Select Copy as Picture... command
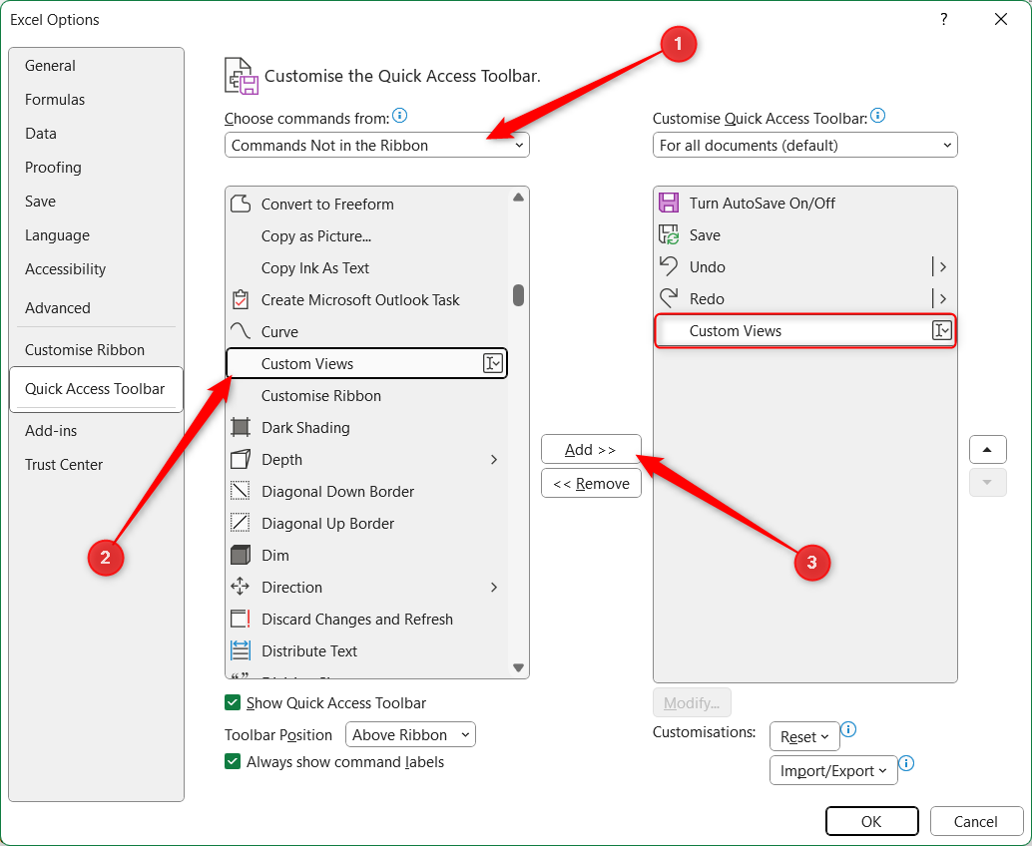Image resolution: width=1032 pixels, height=846 pixels. tap(367, 236)
